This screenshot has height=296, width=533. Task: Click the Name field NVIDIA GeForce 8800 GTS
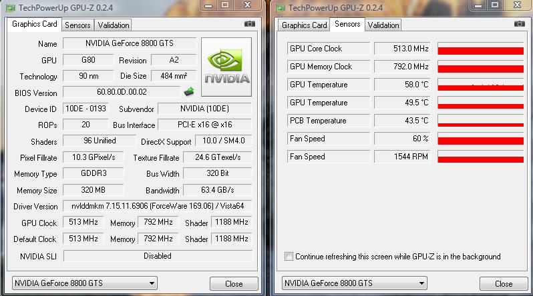click(130, 43)
